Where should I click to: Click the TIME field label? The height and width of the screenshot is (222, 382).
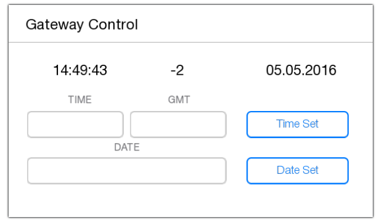click(79, 99)
